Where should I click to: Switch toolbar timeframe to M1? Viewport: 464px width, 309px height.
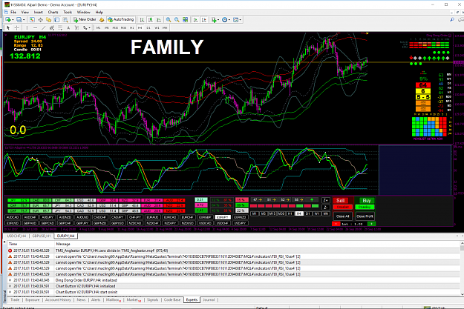98,27
